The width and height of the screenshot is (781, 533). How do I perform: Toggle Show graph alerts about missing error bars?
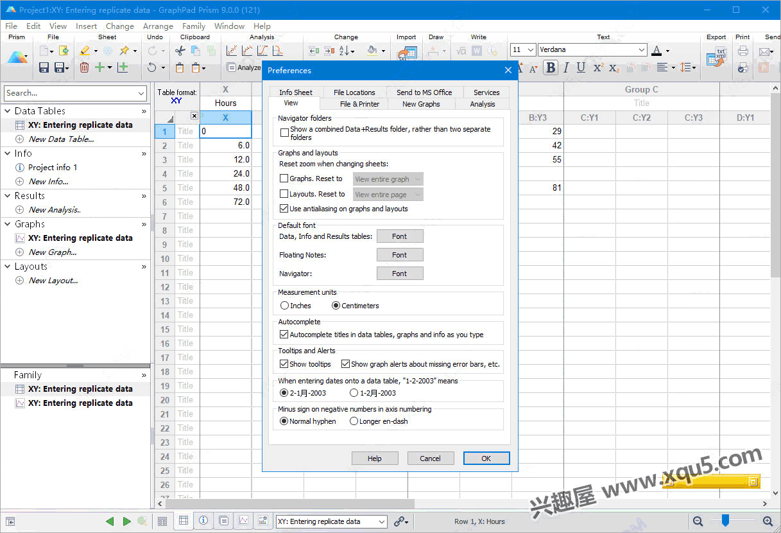point(345,364)
